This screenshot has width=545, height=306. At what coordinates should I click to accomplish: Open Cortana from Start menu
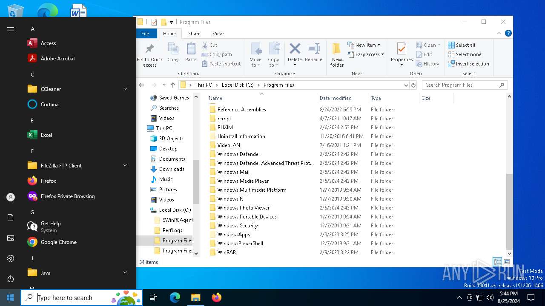[x=78, y=105]
